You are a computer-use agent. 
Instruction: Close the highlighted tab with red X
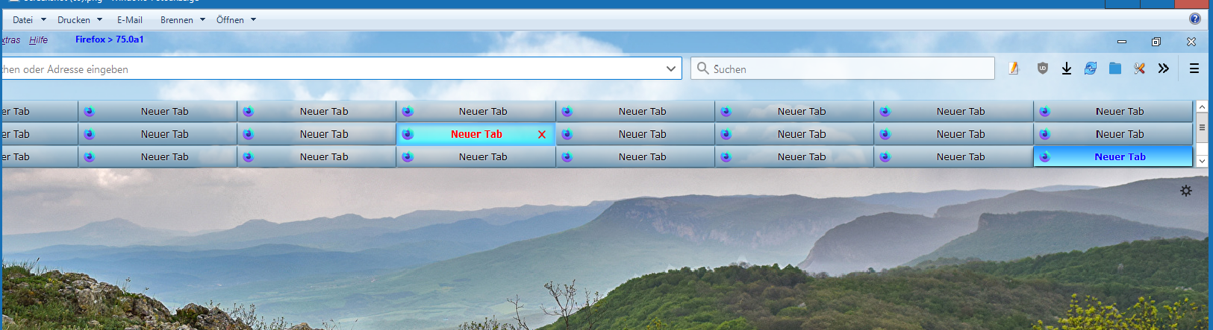[x=542, y=135]
